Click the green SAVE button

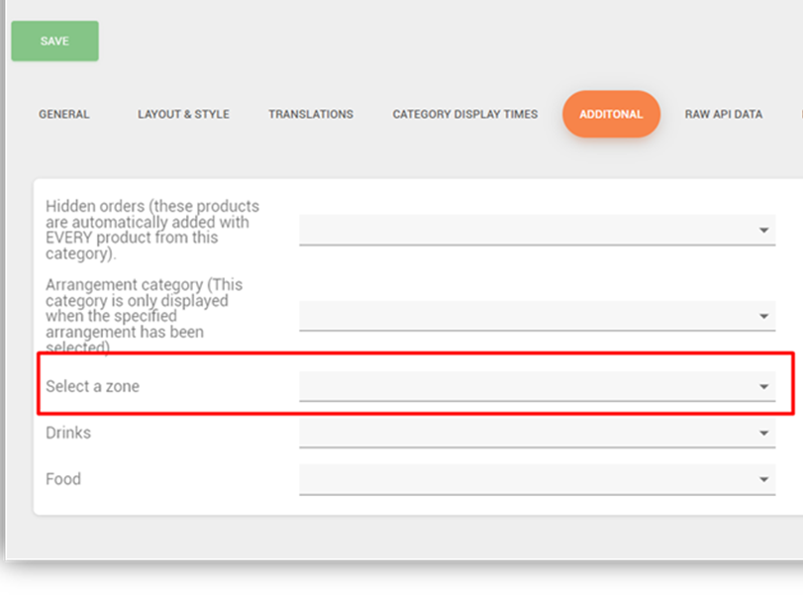pyautogui.click(x=54, y=42)
